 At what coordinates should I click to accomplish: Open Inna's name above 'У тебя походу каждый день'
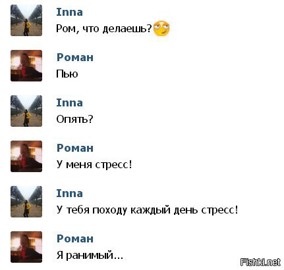69,193
